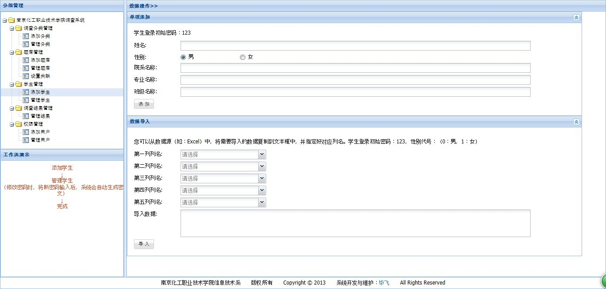The width and height of the screenshot is (606, 289).
Task: Click the 添加 button
Action: [144, 104]
